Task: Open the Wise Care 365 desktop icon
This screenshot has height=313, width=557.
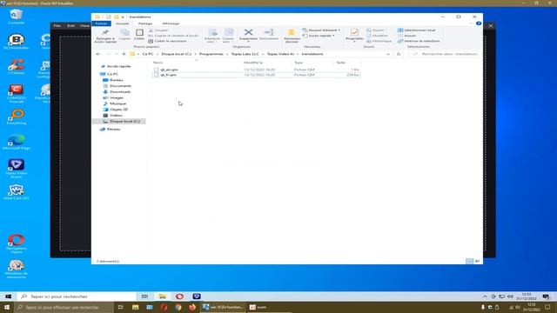Action: point(17,192)
